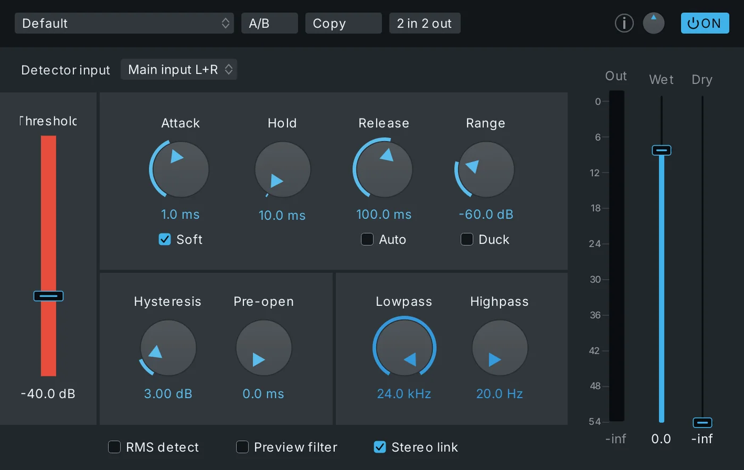Click the Dry value -inf
Image resolution: width=744 pixels, height=470 pixels.
[702, 439]
